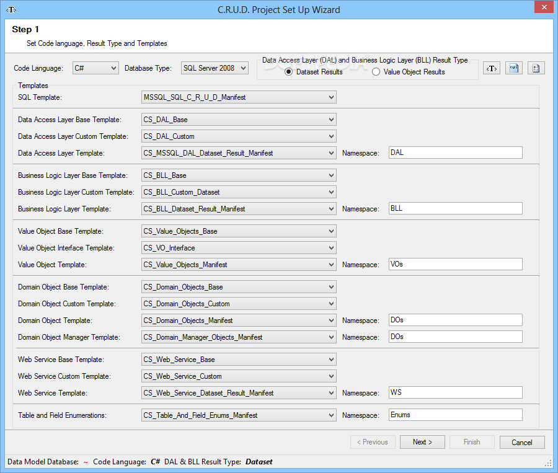The width and height of the screenshot is (558, 473).
Task: Open the Table and Field Enumerations dropdown
Action: click(x=239, y=415)
